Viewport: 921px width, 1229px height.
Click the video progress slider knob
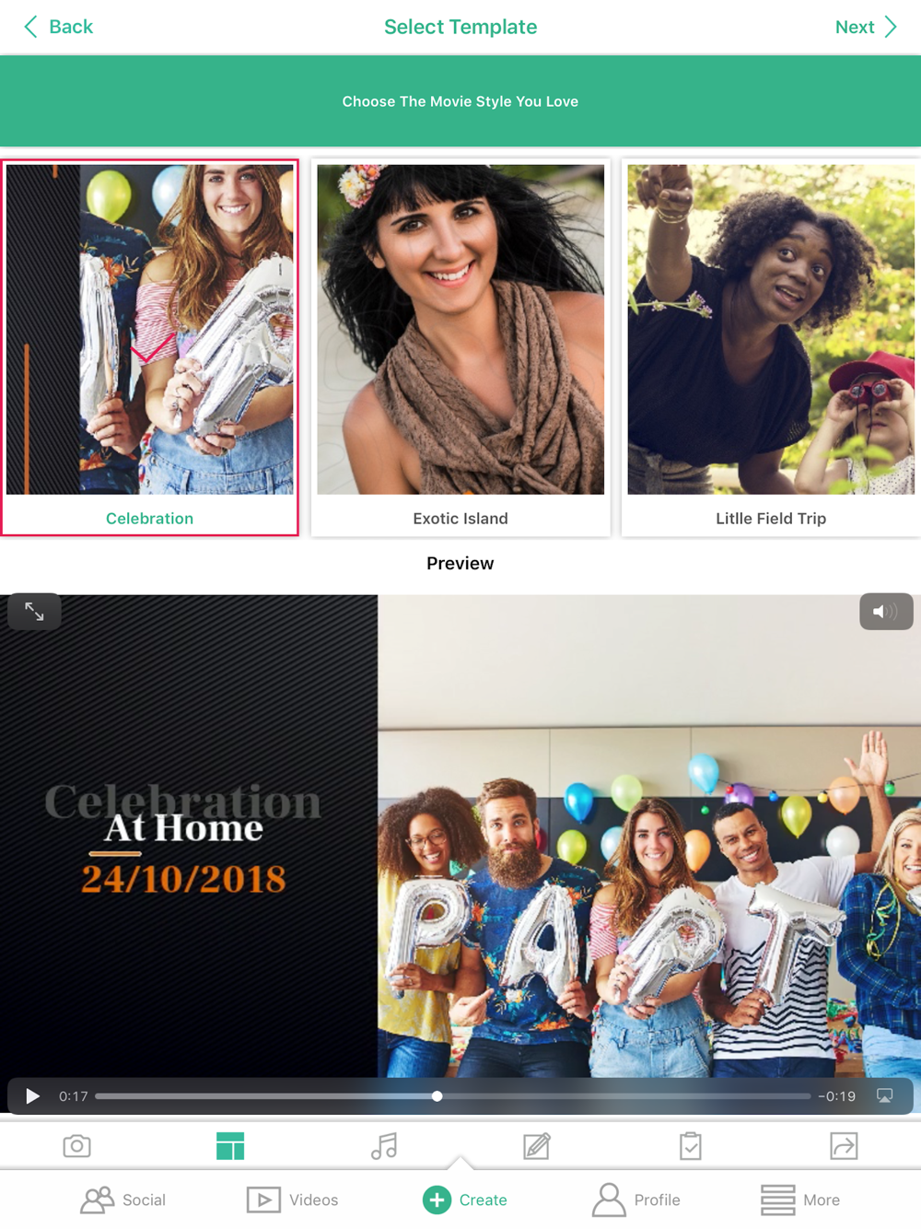click(437, 1096)
